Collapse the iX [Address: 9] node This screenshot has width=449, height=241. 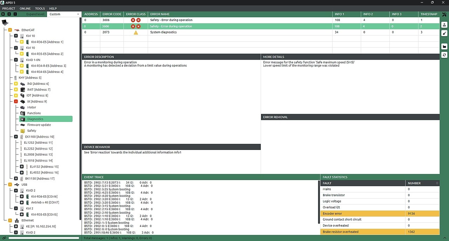click(16, 102)
